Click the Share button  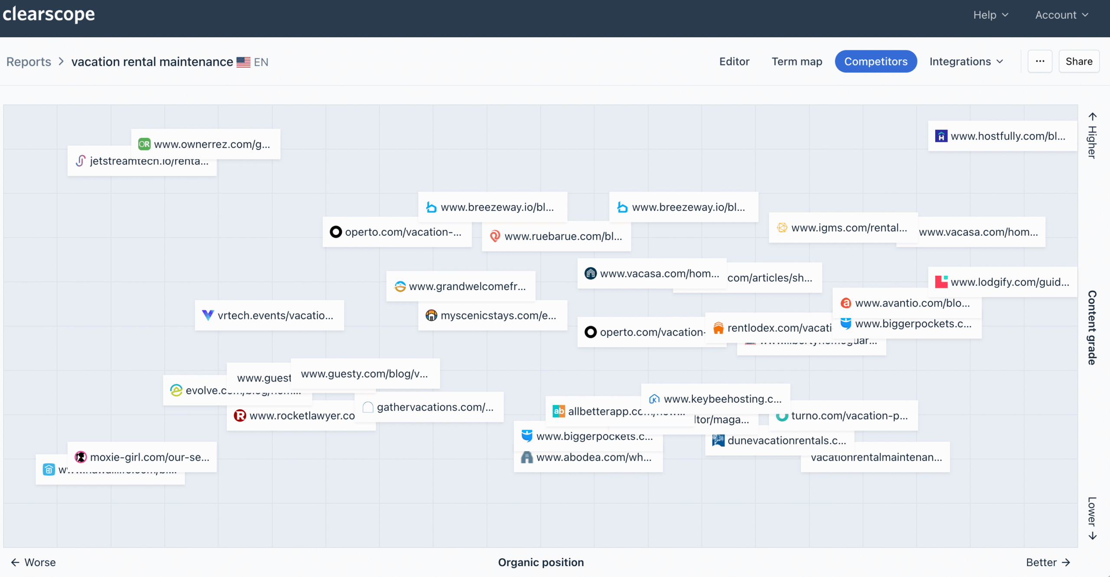(x=1079, y=61)
